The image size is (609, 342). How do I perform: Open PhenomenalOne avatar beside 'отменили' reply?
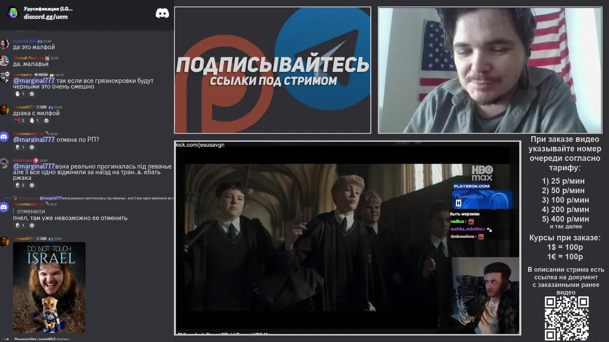point(4,207)
